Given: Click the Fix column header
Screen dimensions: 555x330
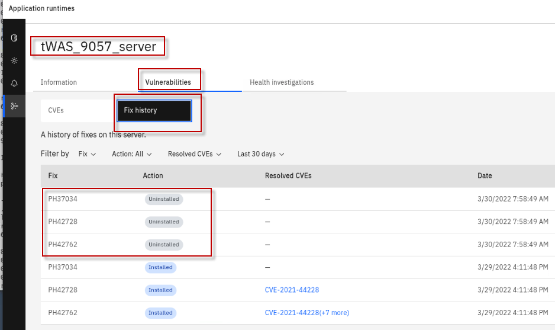Looking at the screenshot, I should (53, 176).
